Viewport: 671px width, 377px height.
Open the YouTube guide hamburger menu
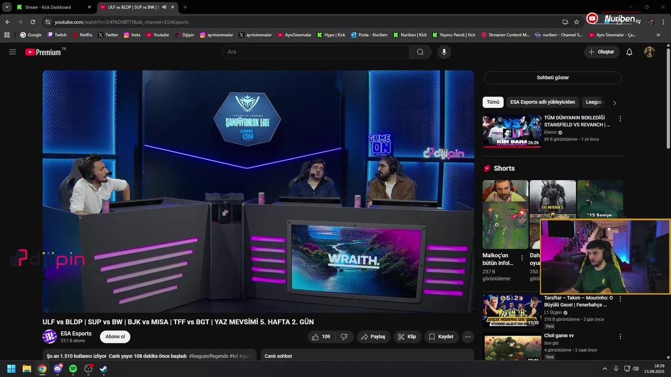pos(13,52)
